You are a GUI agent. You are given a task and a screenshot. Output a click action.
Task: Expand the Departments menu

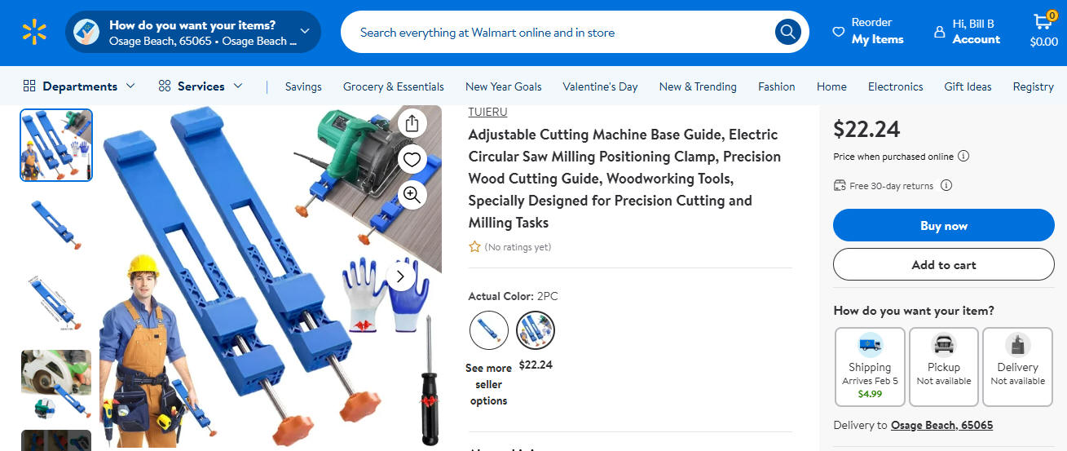click(x=79, y=86)
